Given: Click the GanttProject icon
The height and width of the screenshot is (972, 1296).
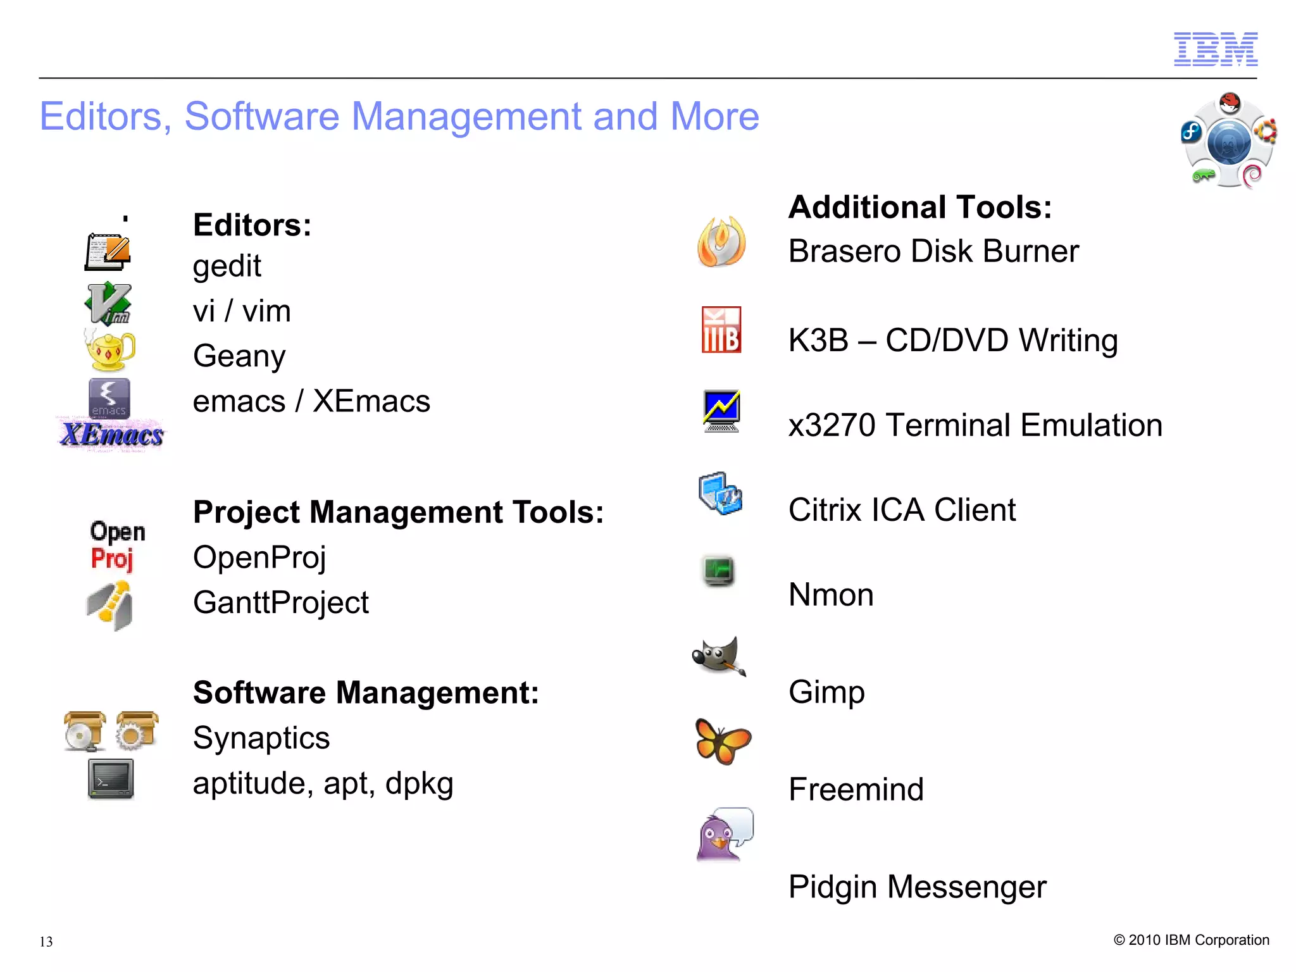Looking at the screenshot, I should [x=109, y=606].
